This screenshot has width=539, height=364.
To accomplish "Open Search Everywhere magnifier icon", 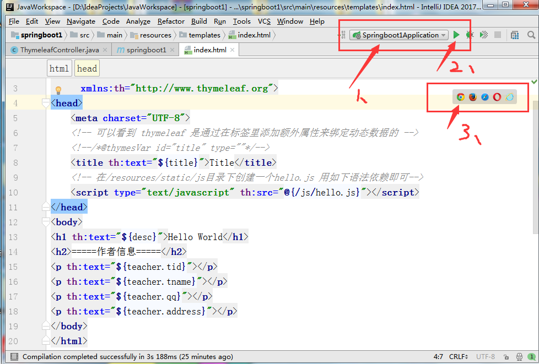I will point(531,35).
